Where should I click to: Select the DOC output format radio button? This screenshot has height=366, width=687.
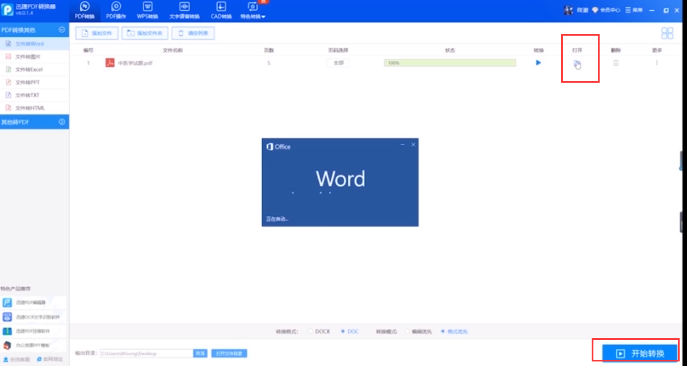pos(343,331)
